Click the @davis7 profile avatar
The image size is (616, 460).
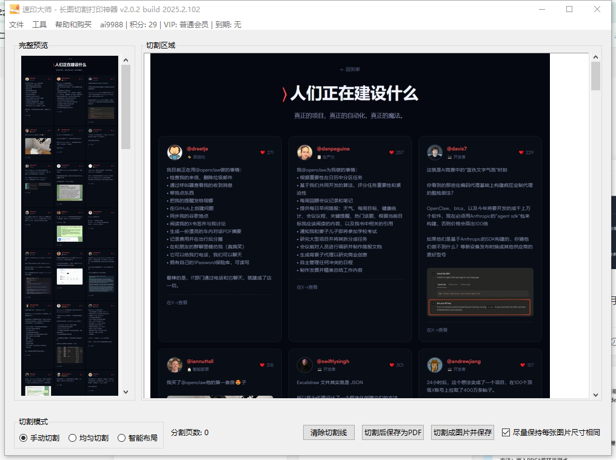pos(434,152)
